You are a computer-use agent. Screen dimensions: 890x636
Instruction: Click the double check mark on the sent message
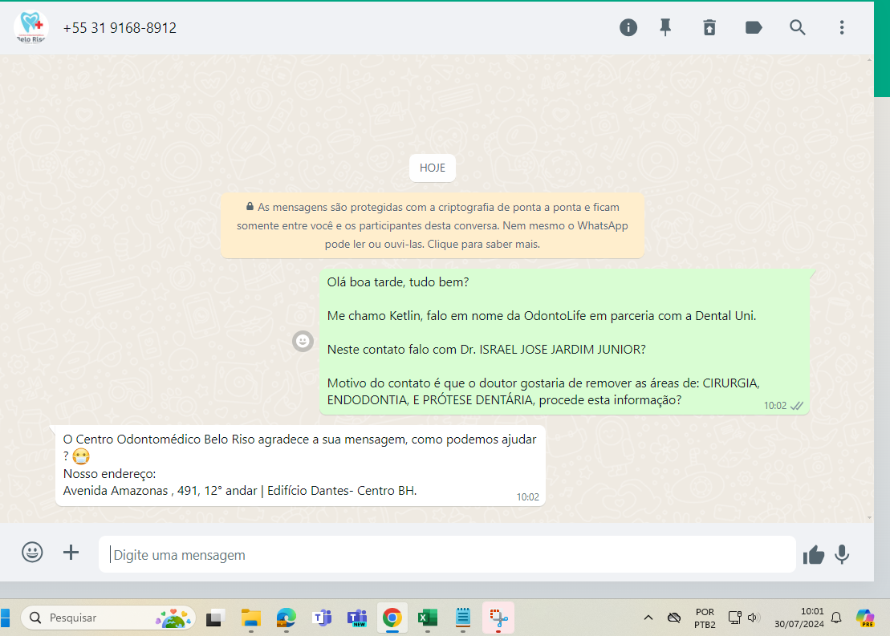[x=797, y=406]
